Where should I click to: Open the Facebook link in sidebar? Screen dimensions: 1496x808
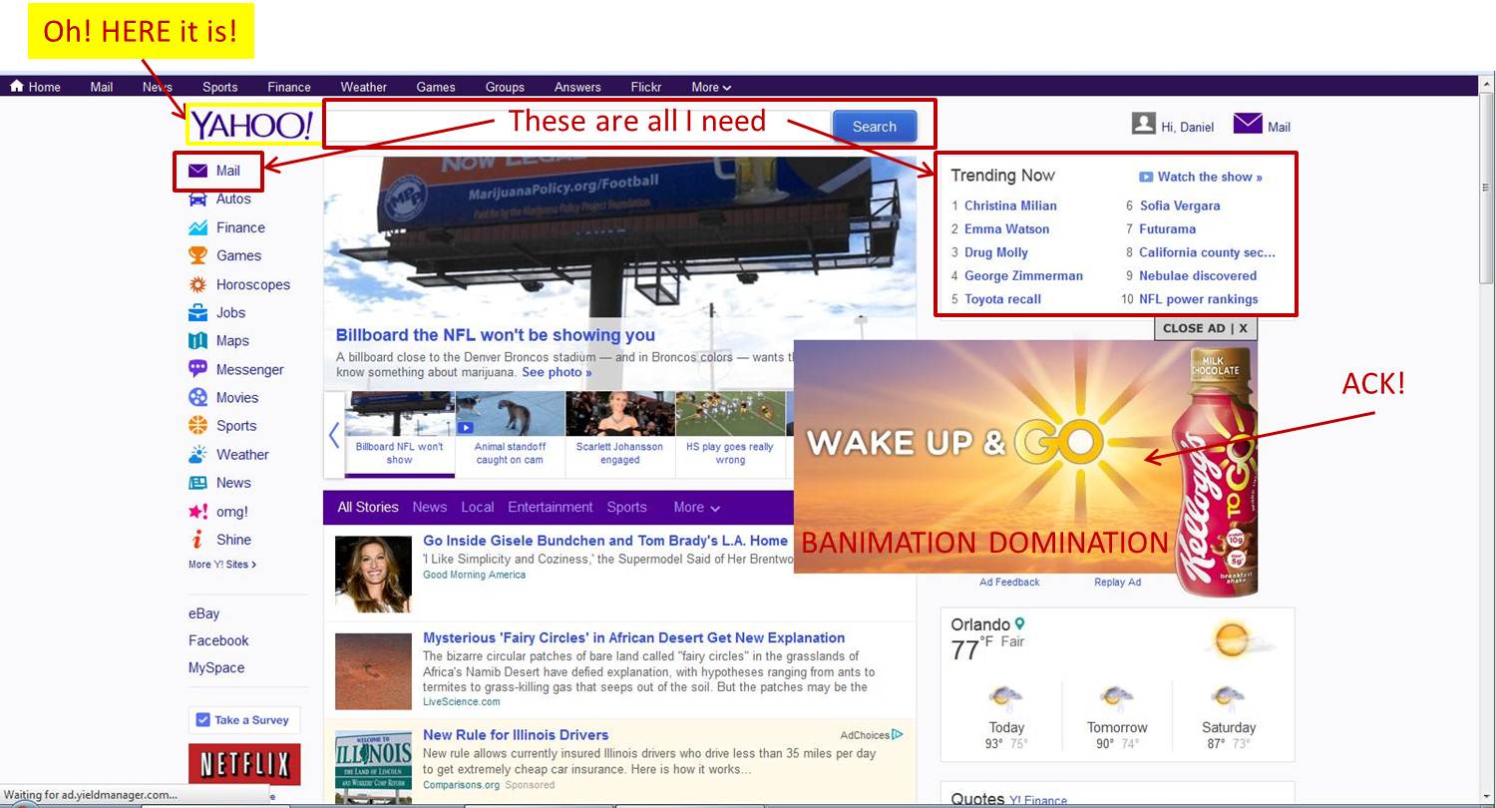[x=218, y=640]
